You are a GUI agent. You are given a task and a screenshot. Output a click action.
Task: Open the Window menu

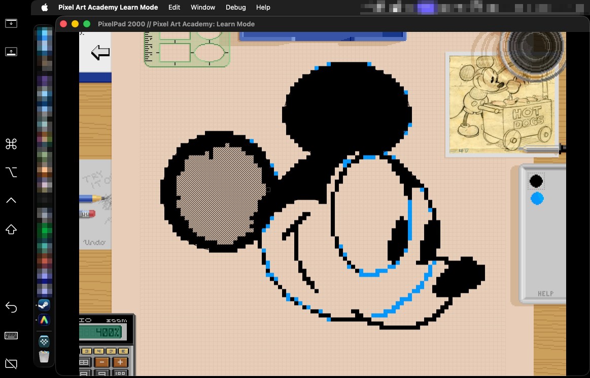(203, 8)
